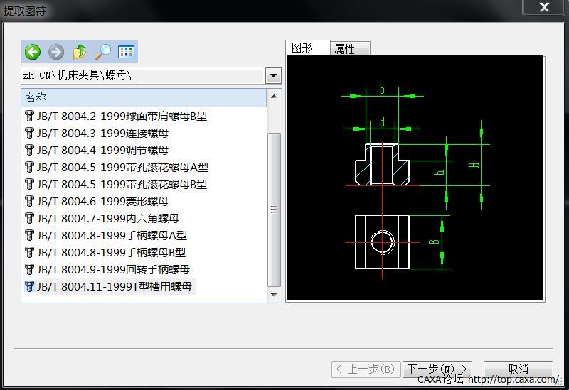Click the 取消 button

click(518, 369)
